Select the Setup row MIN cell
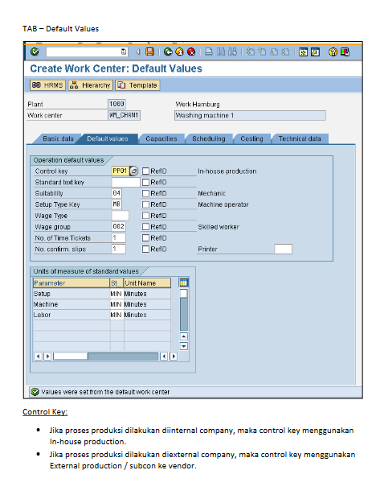Viewport: 380px width, 499px height. point(116,294)
